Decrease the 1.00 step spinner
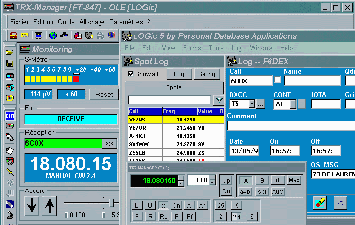The width and height of the screenshot is (355, 225). coord(212,183)
